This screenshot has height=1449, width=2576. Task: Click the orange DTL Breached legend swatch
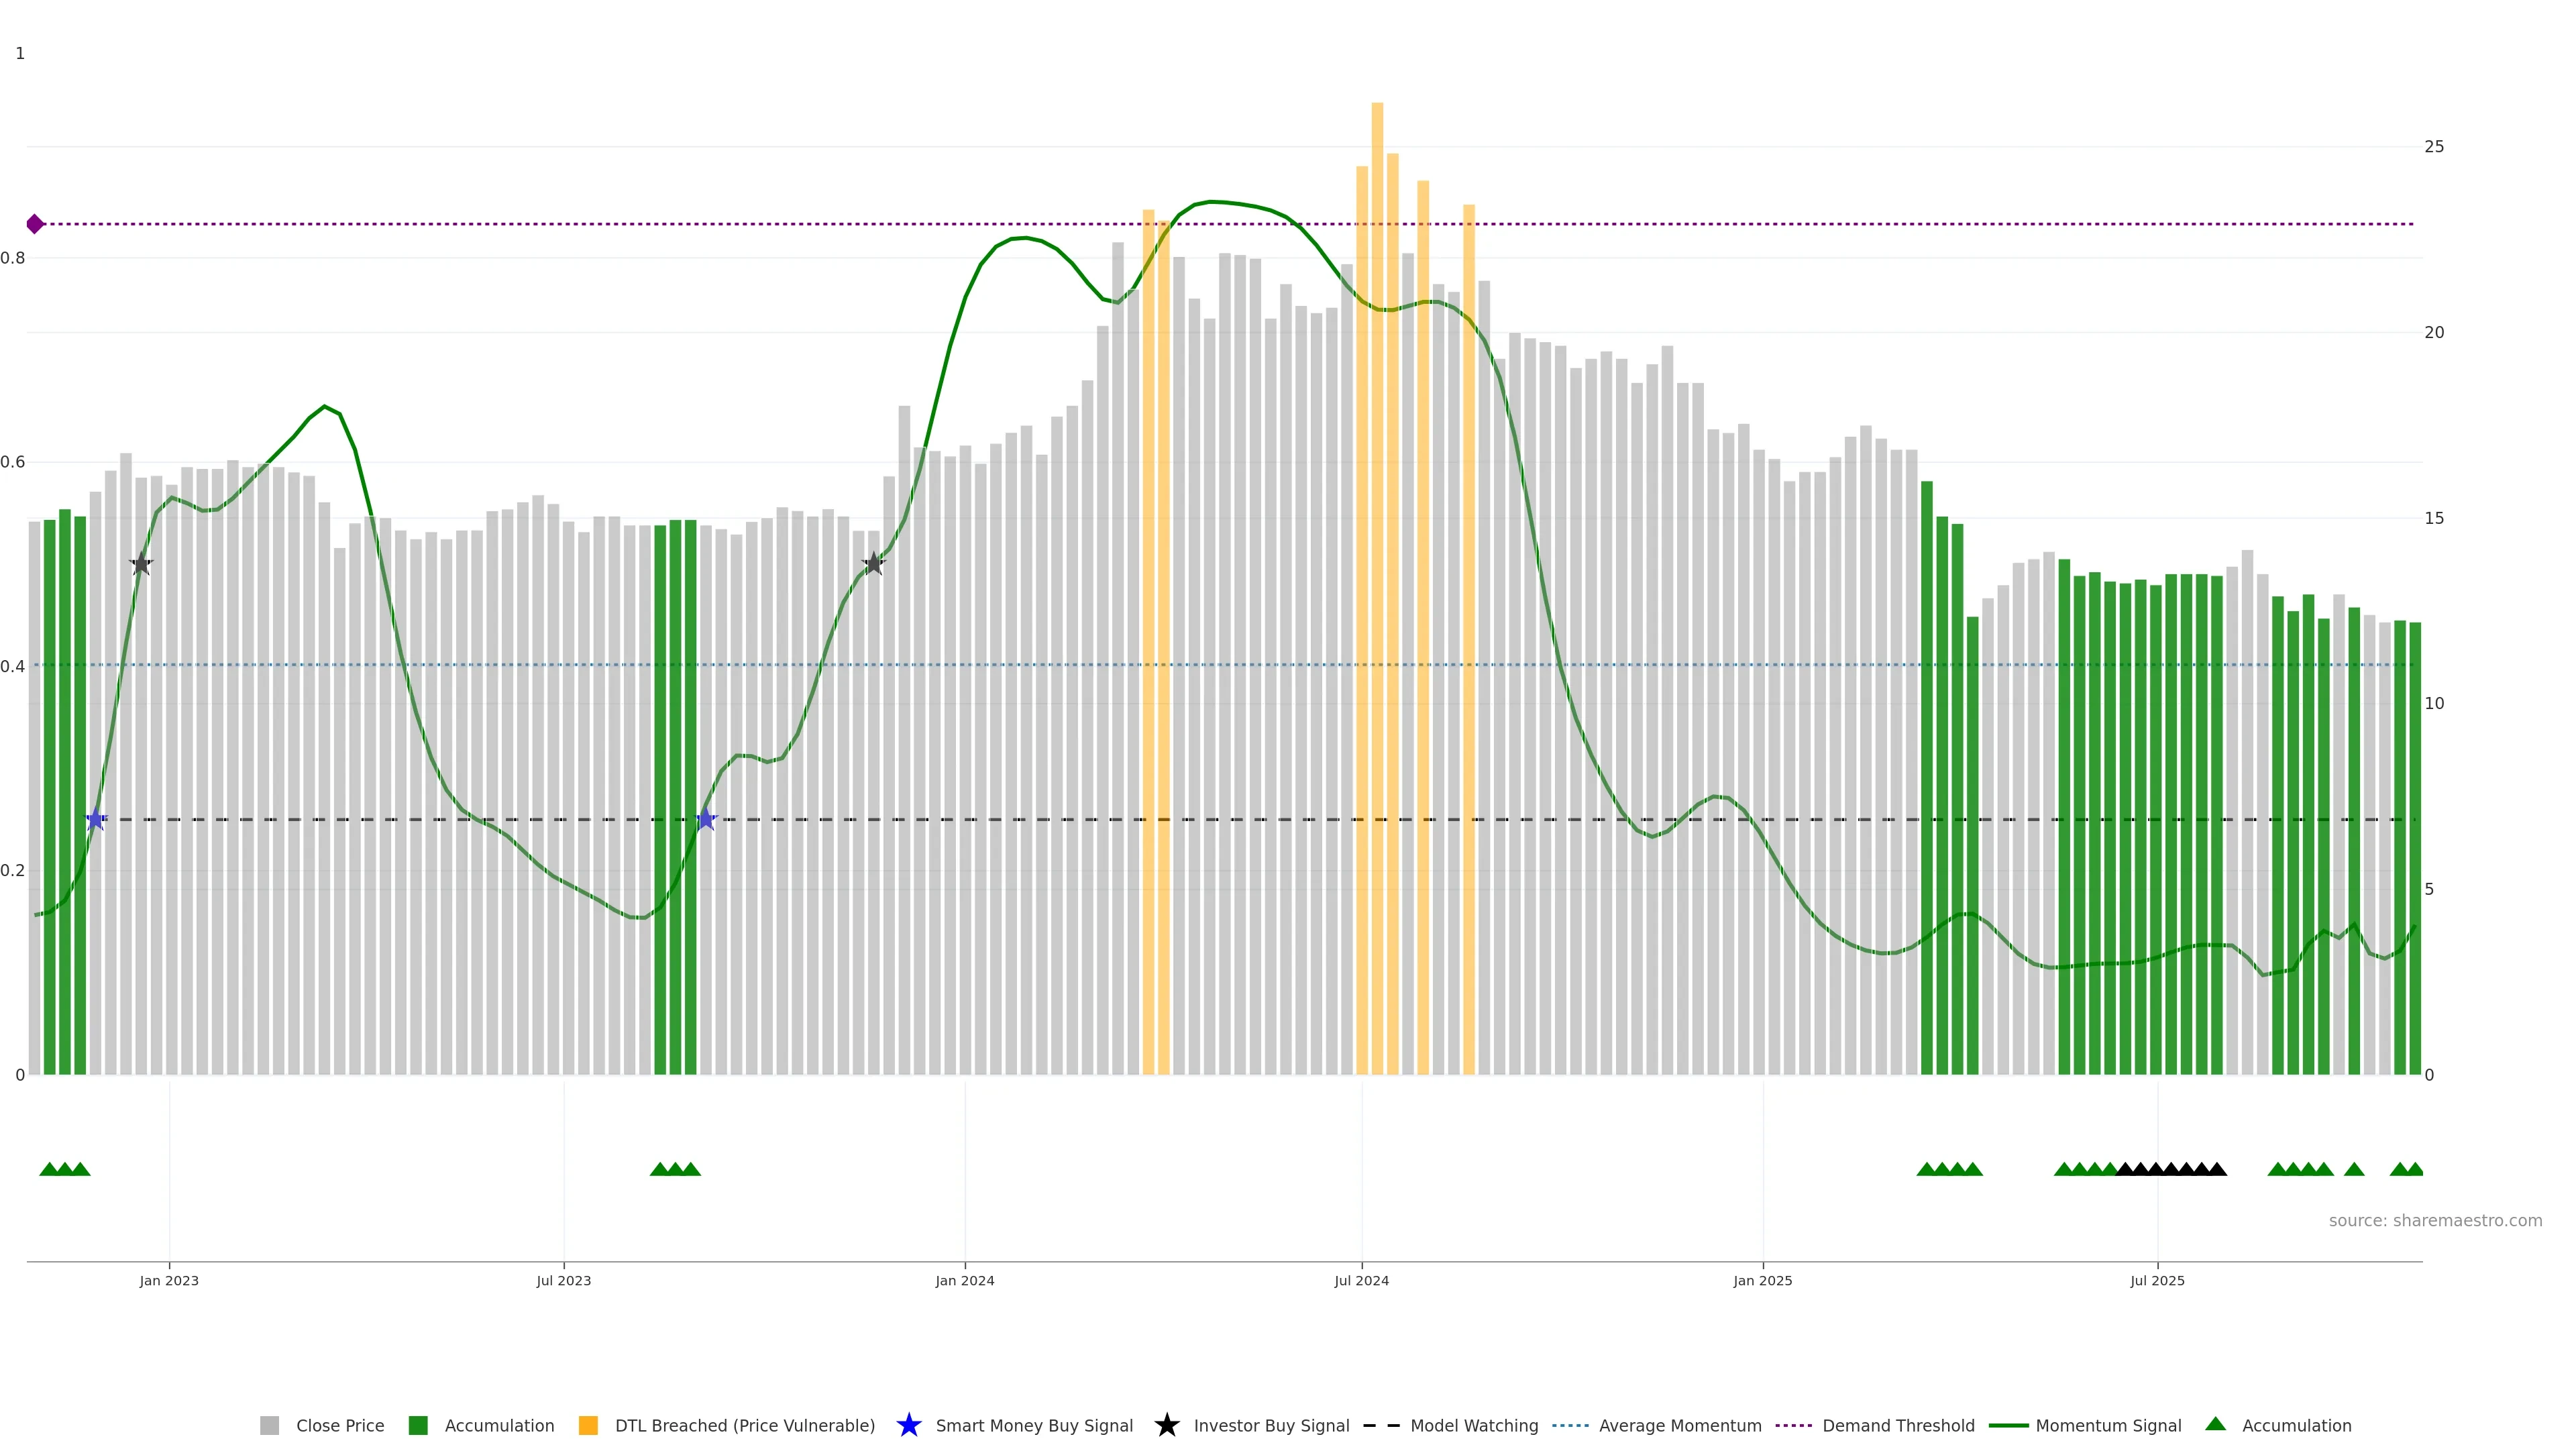[588, 1426]
